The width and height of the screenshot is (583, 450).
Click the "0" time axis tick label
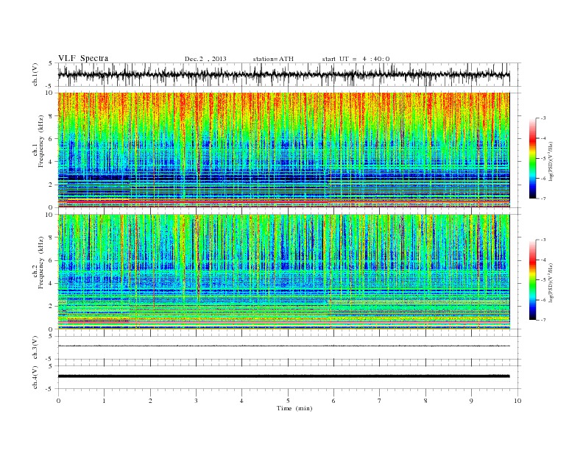point(58,401)
